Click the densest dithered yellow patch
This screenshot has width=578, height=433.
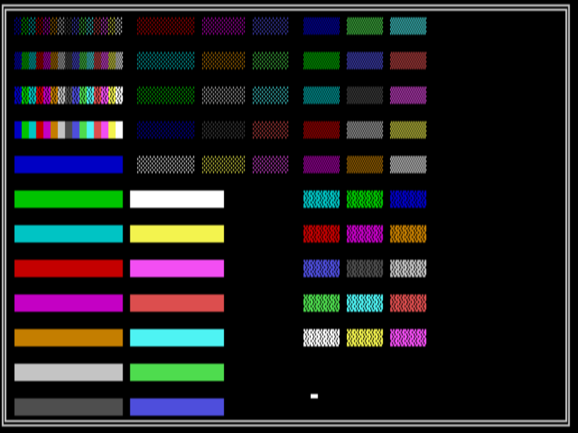click(x=365, y=337)
